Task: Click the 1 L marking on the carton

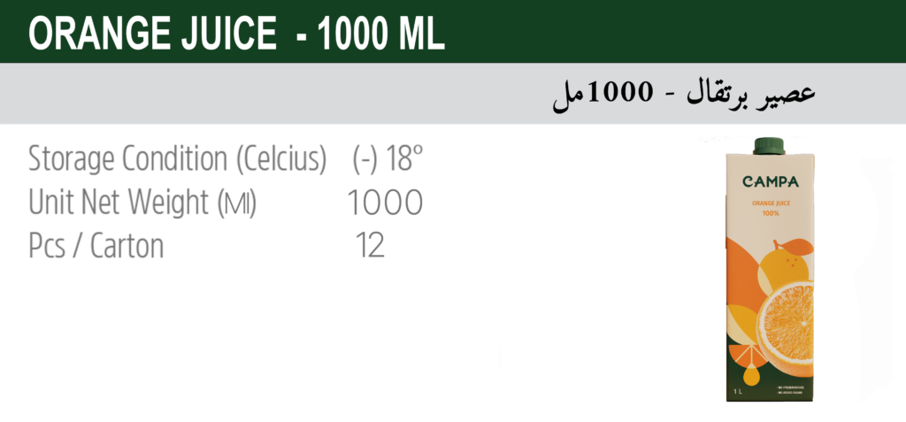Action: [x=739, y=392]
